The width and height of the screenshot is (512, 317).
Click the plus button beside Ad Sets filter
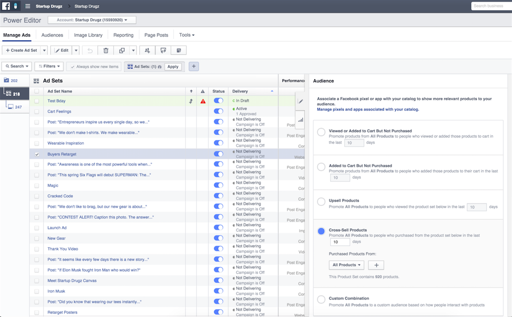click(194, 66)
